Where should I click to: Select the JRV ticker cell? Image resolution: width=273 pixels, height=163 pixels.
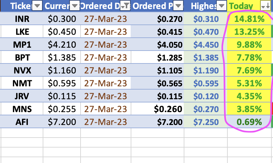pyautogui.click(x=22, y=96)
